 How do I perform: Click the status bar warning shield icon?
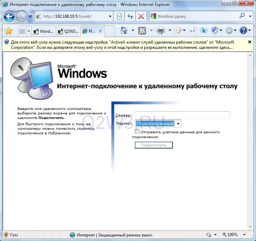(6, 235)
